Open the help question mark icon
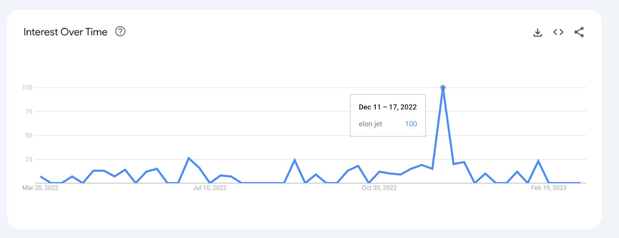 120,31
